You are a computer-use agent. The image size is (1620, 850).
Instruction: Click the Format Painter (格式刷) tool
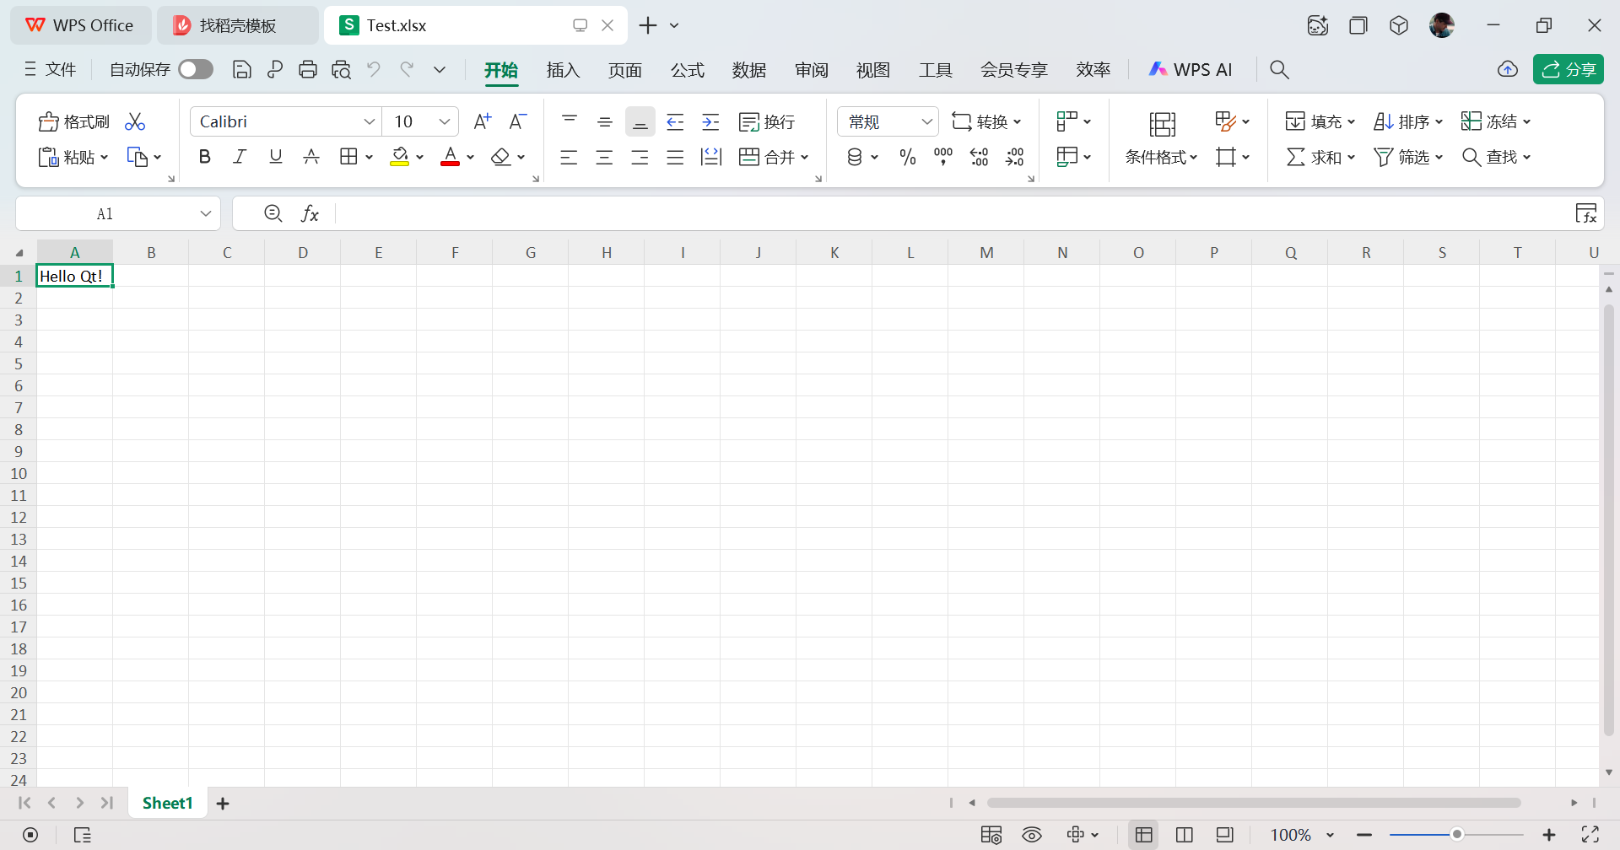pos(74,121)
